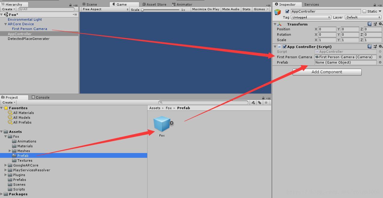Expand the Meshes folder arrow
383x198 pixels.
pyautogui.click(x=10, y=151)
